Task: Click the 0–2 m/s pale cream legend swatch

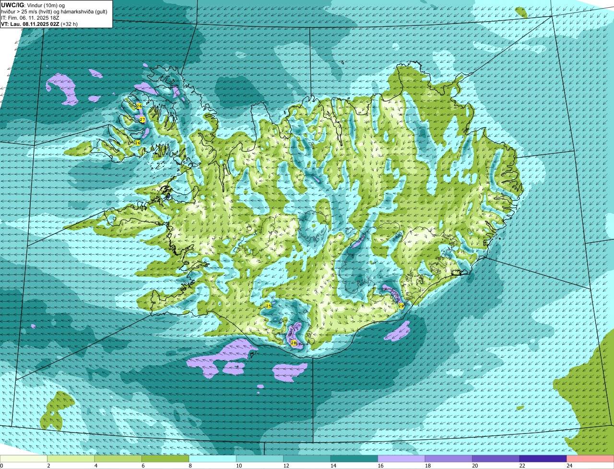Action: pyautogui.click(x=24, y=459)
